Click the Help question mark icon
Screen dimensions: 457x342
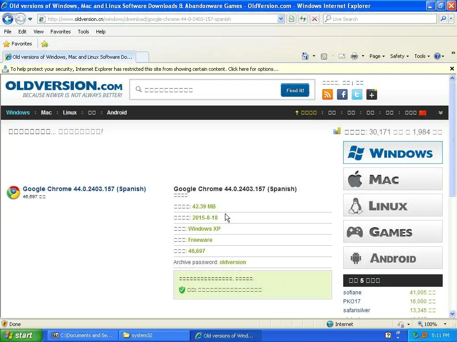point(437,56)
